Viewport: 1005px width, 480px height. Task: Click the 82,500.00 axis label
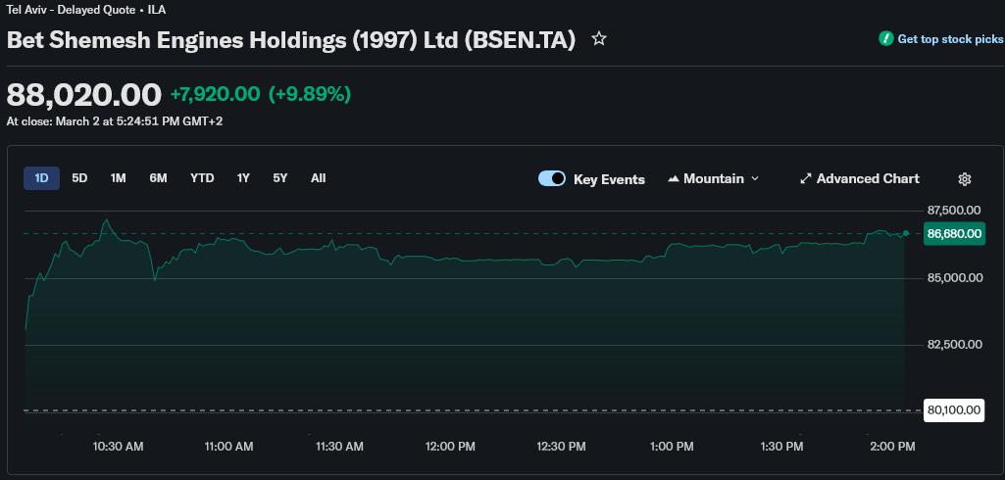pos(954,344)
